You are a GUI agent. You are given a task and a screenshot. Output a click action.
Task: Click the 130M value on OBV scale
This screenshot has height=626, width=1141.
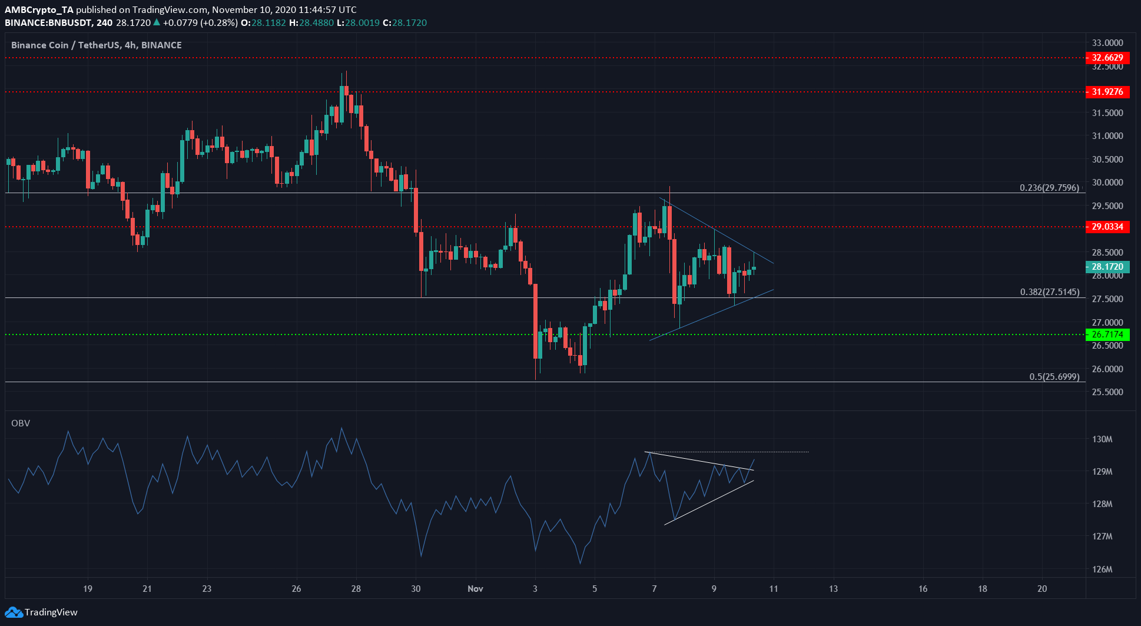(x=1102, y=439)
